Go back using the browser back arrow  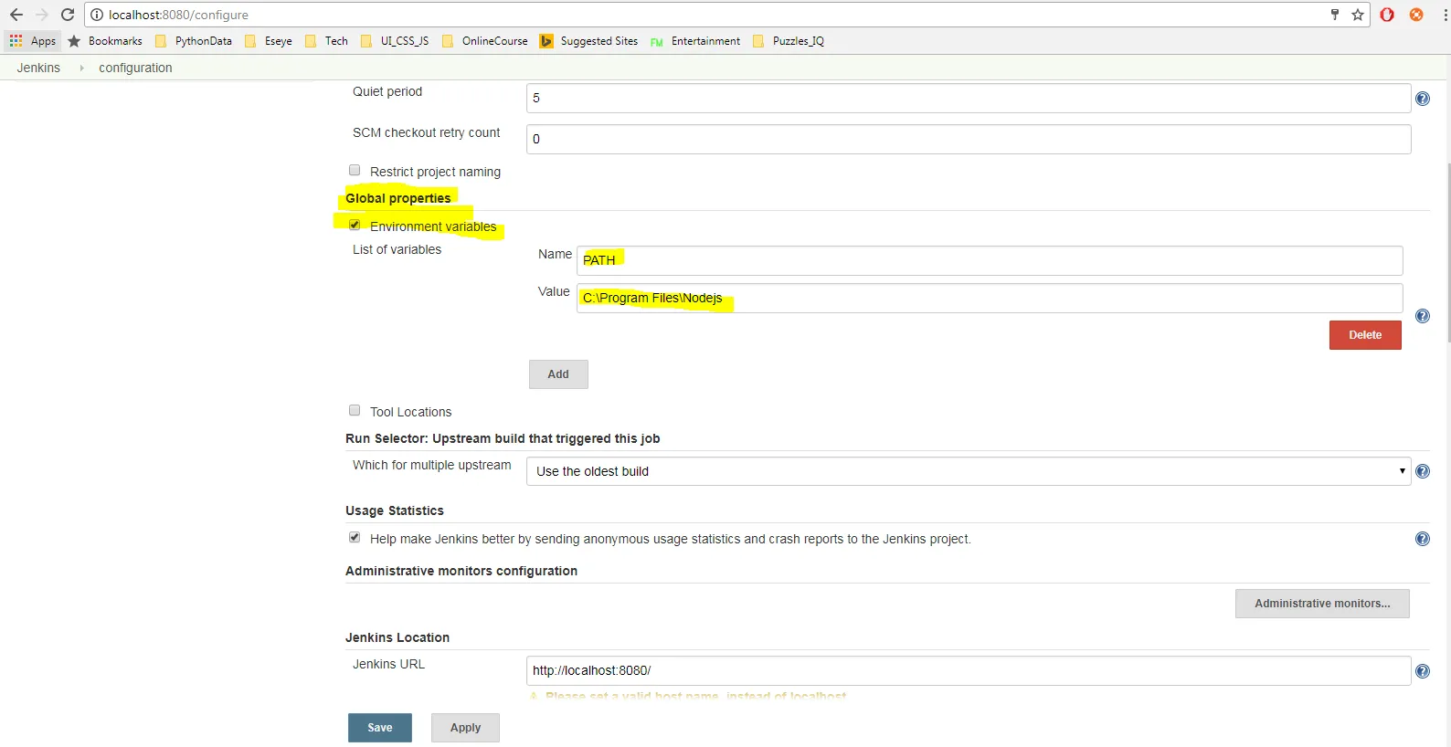[x=16, y=15]
